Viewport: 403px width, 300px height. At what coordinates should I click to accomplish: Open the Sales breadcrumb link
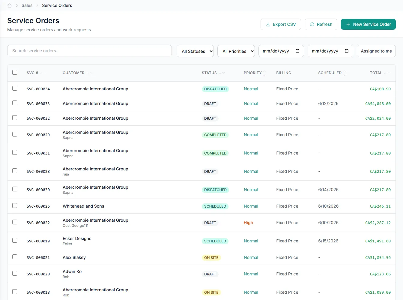27,5
